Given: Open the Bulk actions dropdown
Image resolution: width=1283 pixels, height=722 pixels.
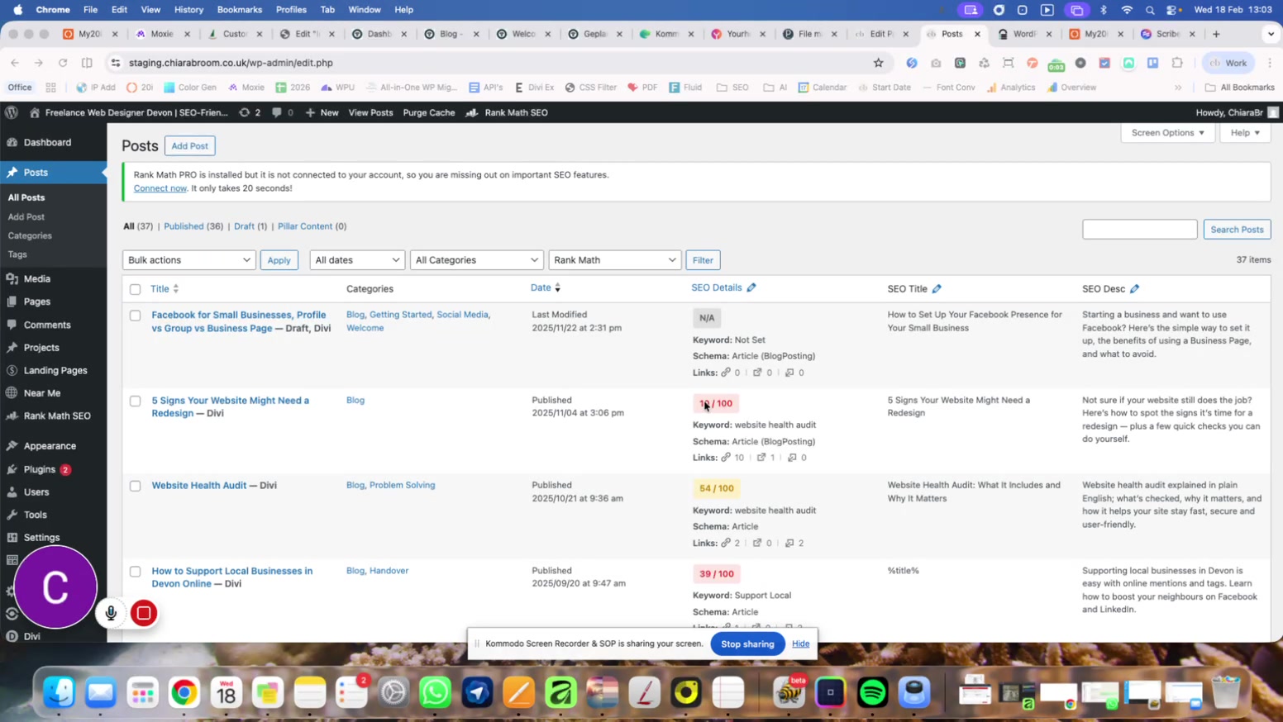Looking at the screenshot, I should coord(188,260).
